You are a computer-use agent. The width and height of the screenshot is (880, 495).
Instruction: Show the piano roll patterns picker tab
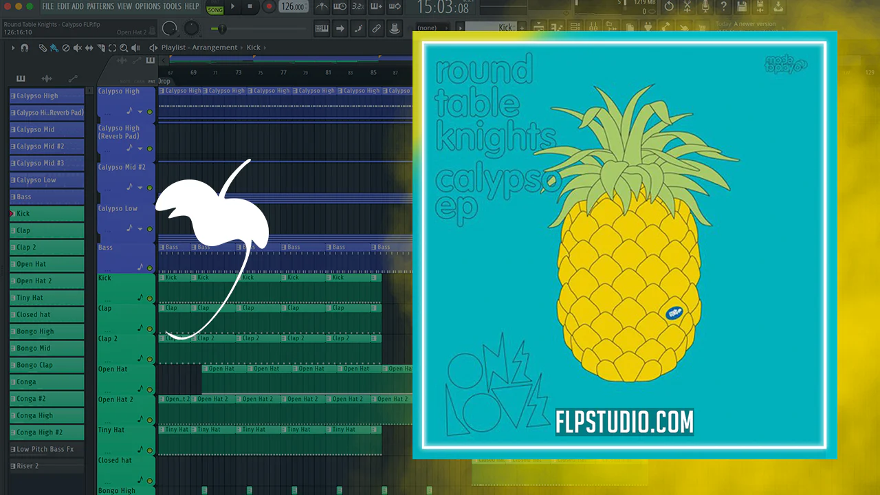click(x=21, y=78)
